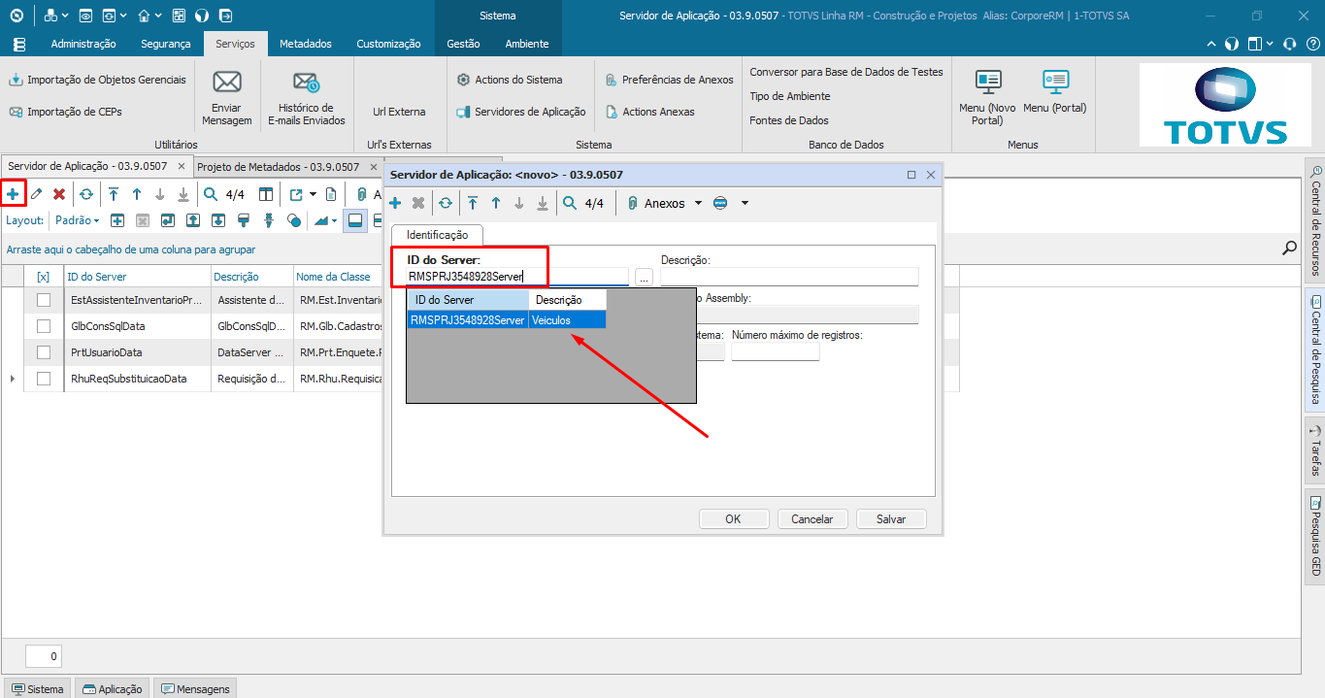This screenshot has width=1325, height=698.
Task: Open Menu (Portal) icon
Action: pyautogui.click(x=1055, y=82)
